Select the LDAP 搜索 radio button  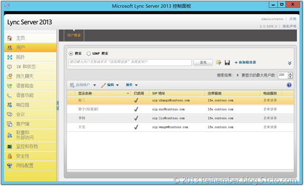pyautogui.click(x=89, y=54)
